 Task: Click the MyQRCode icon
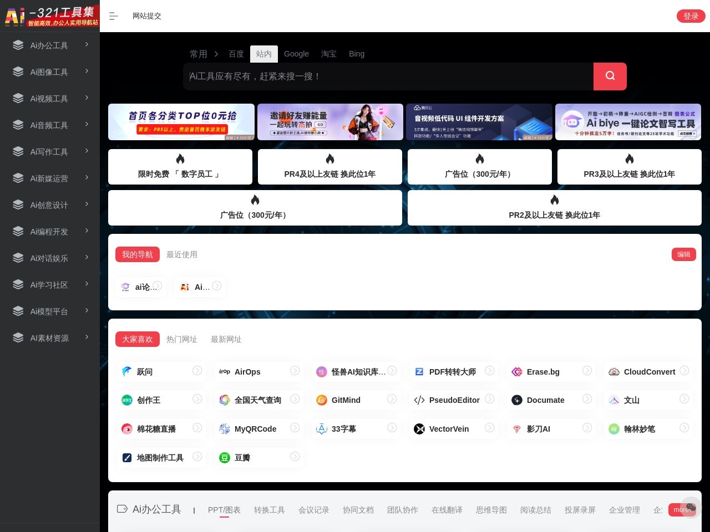tap(225, 429)
